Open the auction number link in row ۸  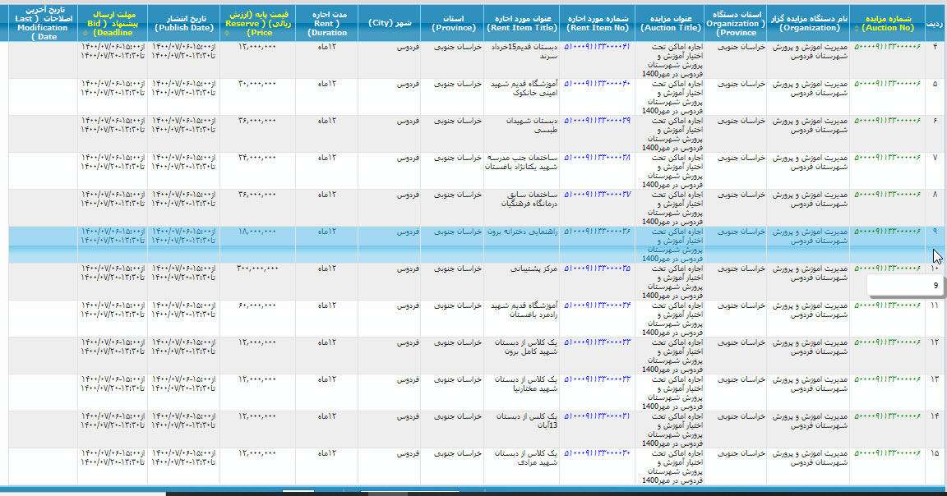pos(887,194)
